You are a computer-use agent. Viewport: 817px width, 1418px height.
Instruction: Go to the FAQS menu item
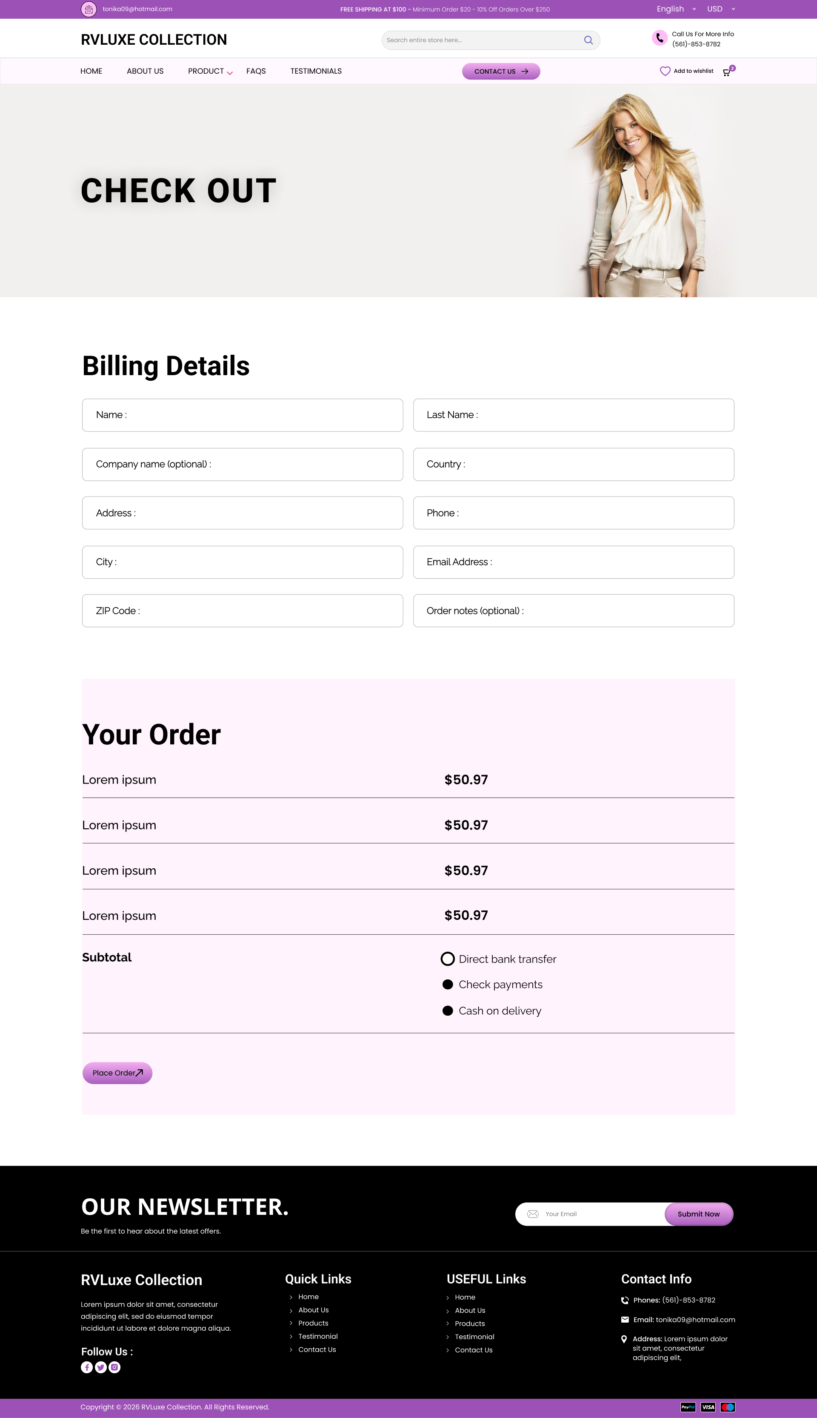coord(256,71)
